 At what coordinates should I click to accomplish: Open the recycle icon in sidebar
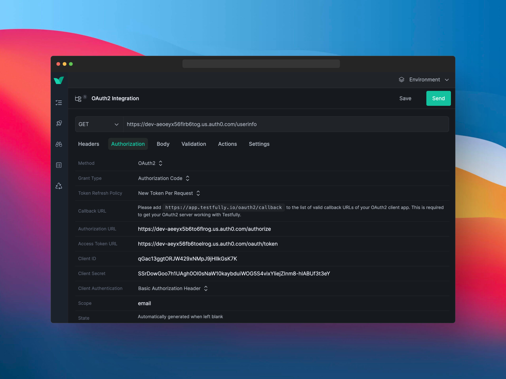(59, 186)
